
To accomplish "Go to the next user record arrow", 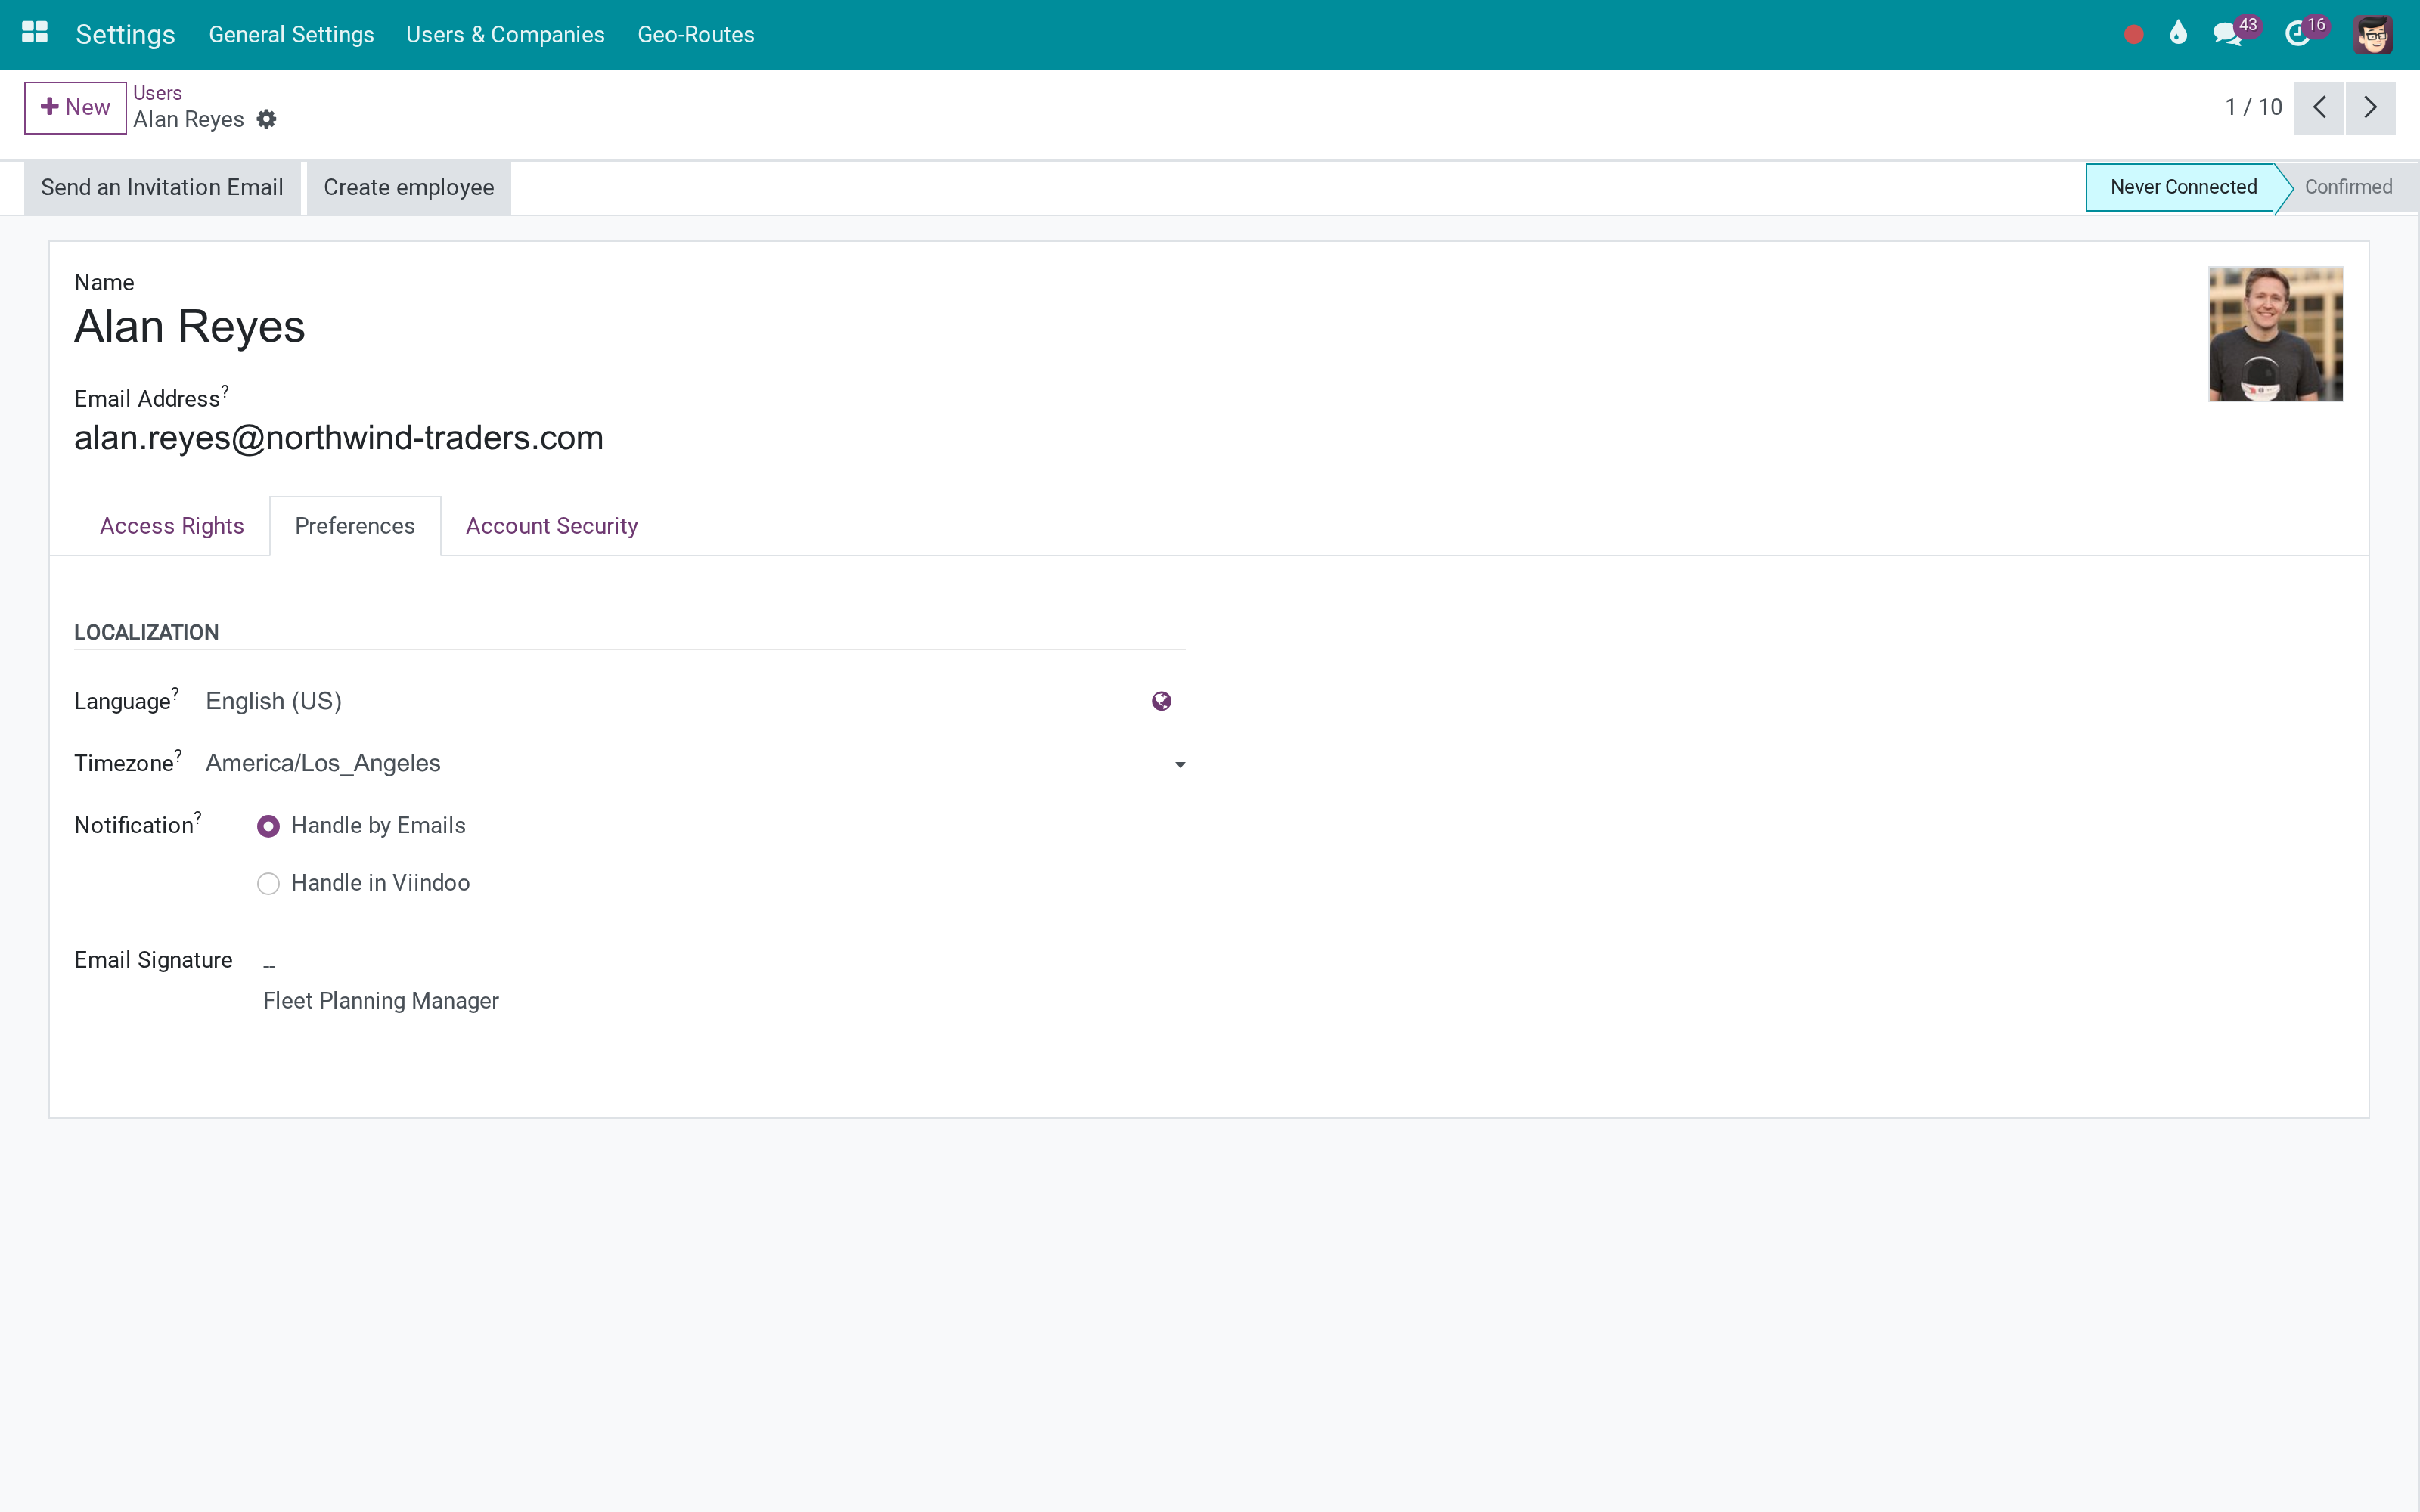I will [x=2370, y=107].
